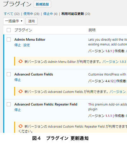Click the update icon for Advanced Custom Fields
The image size is (127, 144).
tap(20, 91)
